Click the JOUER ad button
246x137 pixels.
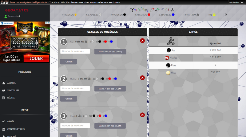click(36, 58)
